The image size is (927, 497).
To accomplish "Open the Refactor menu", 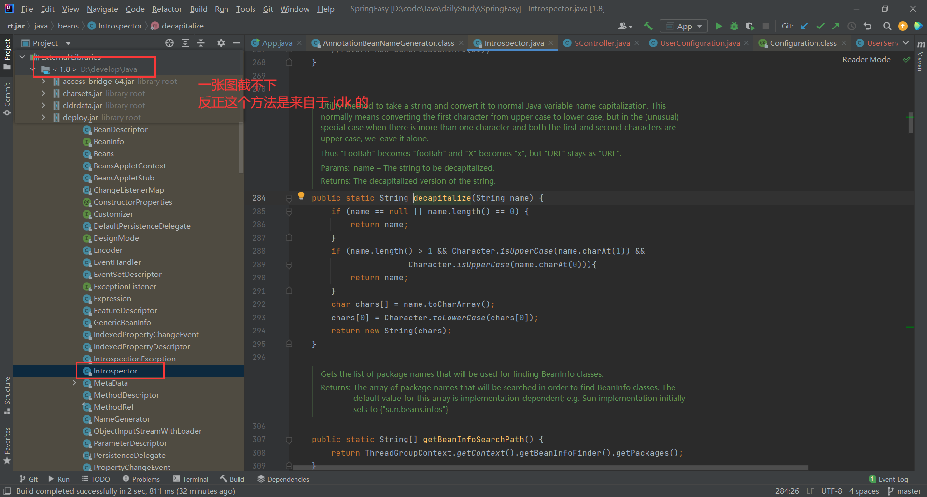I will (167, 9).
